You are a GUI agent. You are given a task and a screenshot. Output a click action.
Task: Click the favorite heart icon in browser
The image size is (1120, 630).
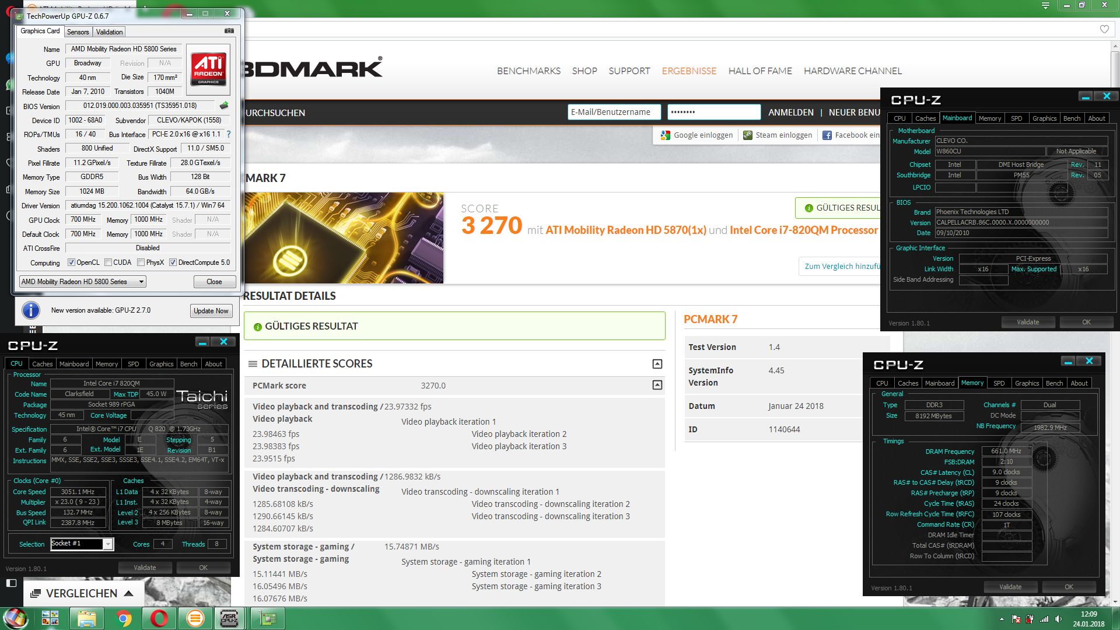1104,29
